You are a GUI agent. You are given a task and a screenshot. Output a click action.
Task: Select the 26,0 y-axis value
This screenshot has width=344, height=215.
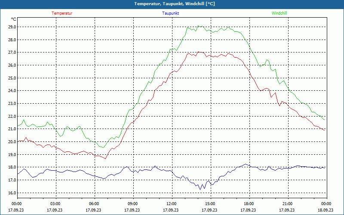pyautogui.click(x=12, y=65)
